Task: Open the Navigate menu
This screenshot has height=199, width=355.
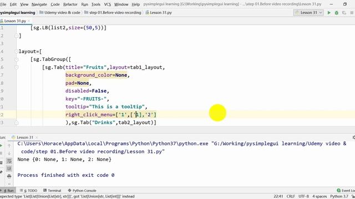Action: point(39,4)
